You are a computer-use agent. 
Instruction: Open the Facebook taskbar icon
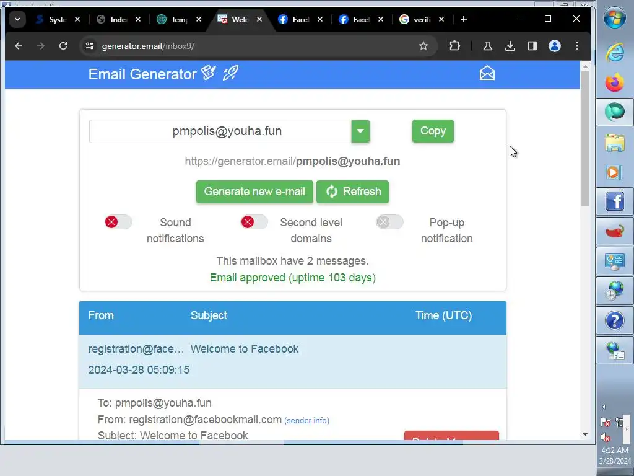tap(615, 201)
